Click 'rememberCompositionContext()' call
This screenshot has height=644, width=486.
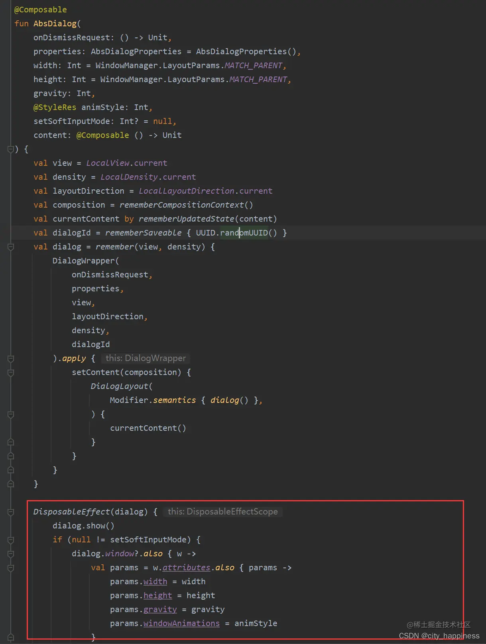click(x=186, y=205)
